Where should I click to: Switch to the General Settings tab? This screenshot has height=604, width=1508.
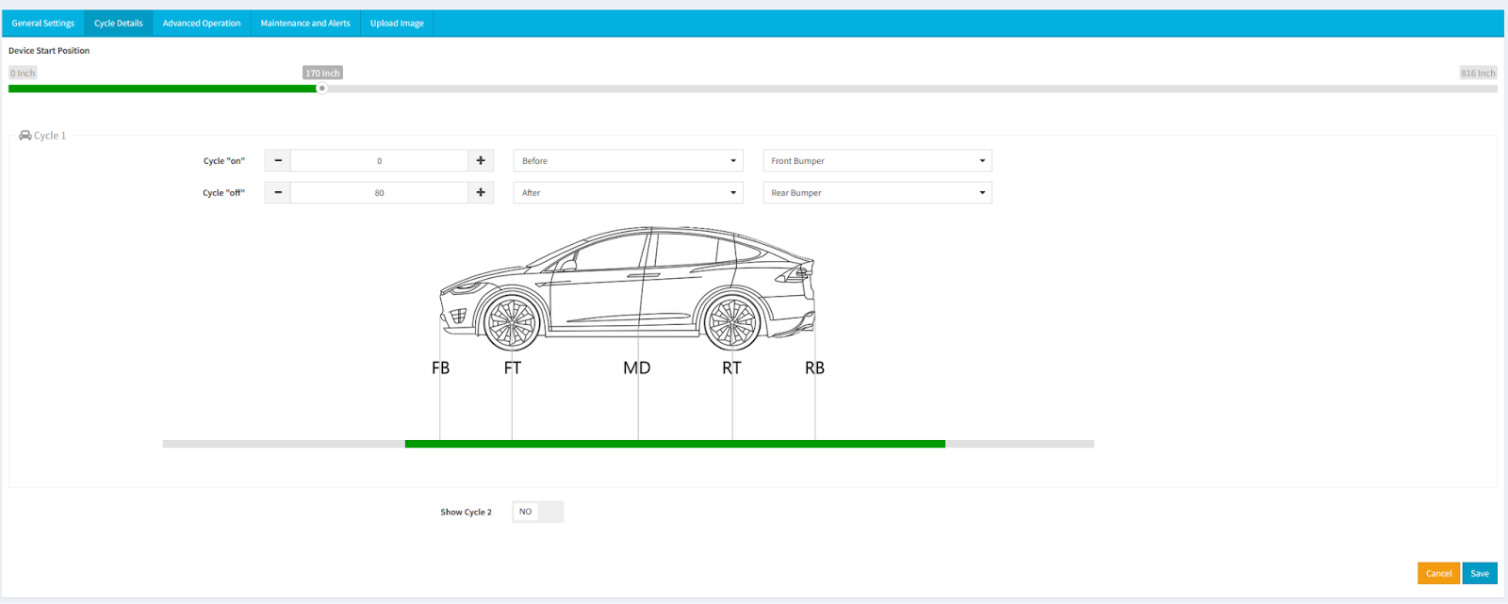tap(43, 24)
